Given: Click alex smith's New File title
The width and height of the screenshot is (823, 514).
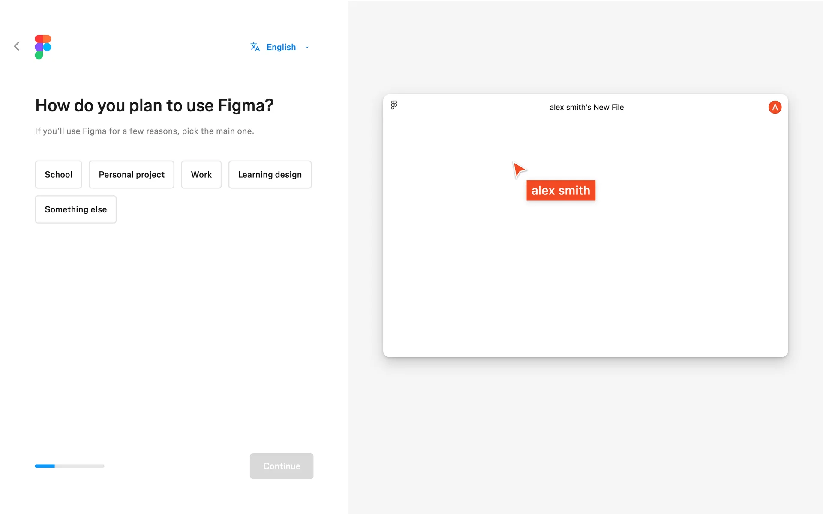Looking at the screenshot, I should pos(586,107).
